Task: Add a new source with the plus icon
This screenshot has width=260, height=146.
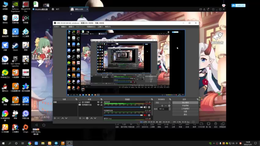Action: click(80, 118)
